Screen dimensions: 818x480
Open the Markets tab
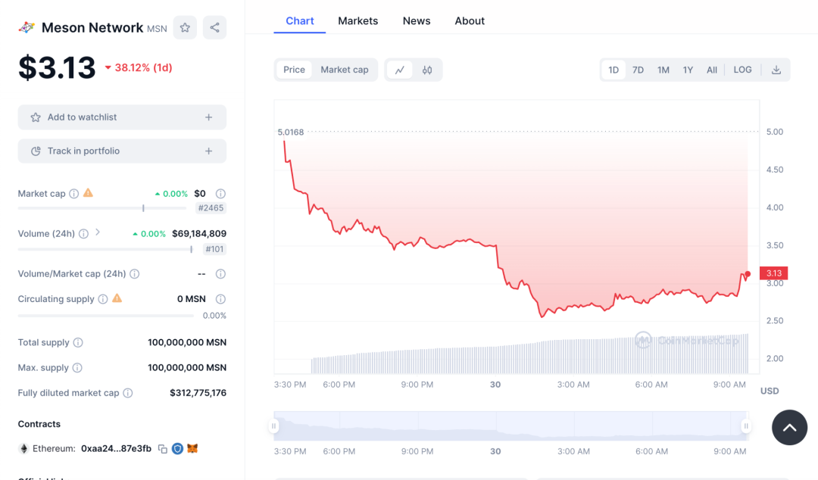click(x=357, y=21)
